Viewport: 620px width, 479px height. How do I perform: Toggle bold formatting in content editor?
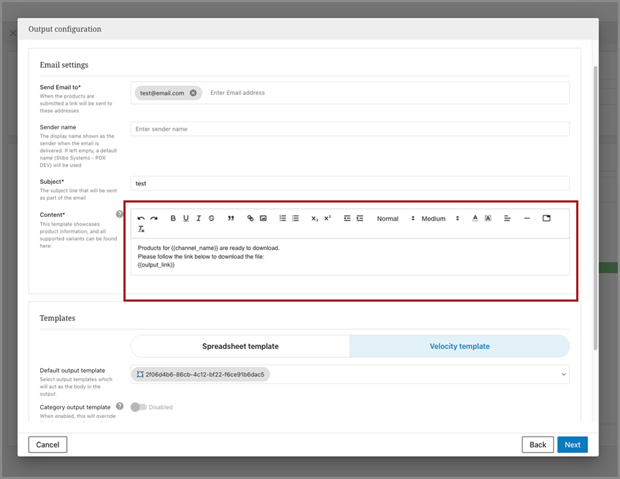coord(173,218)
